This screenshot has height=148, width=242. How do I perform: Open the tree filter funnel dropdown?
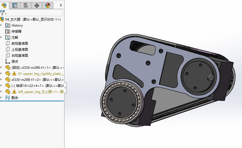click(3, 13)
